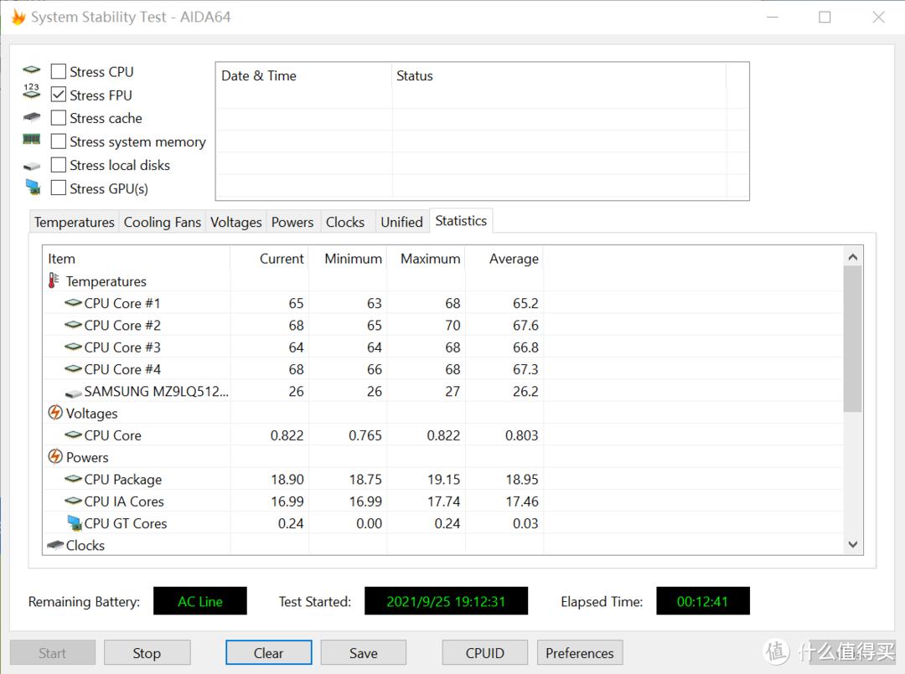This screenshot has width=905, height=674.
Task: Click the thermometer icon next to Temperatures
Action: click(x=53, y=280)
